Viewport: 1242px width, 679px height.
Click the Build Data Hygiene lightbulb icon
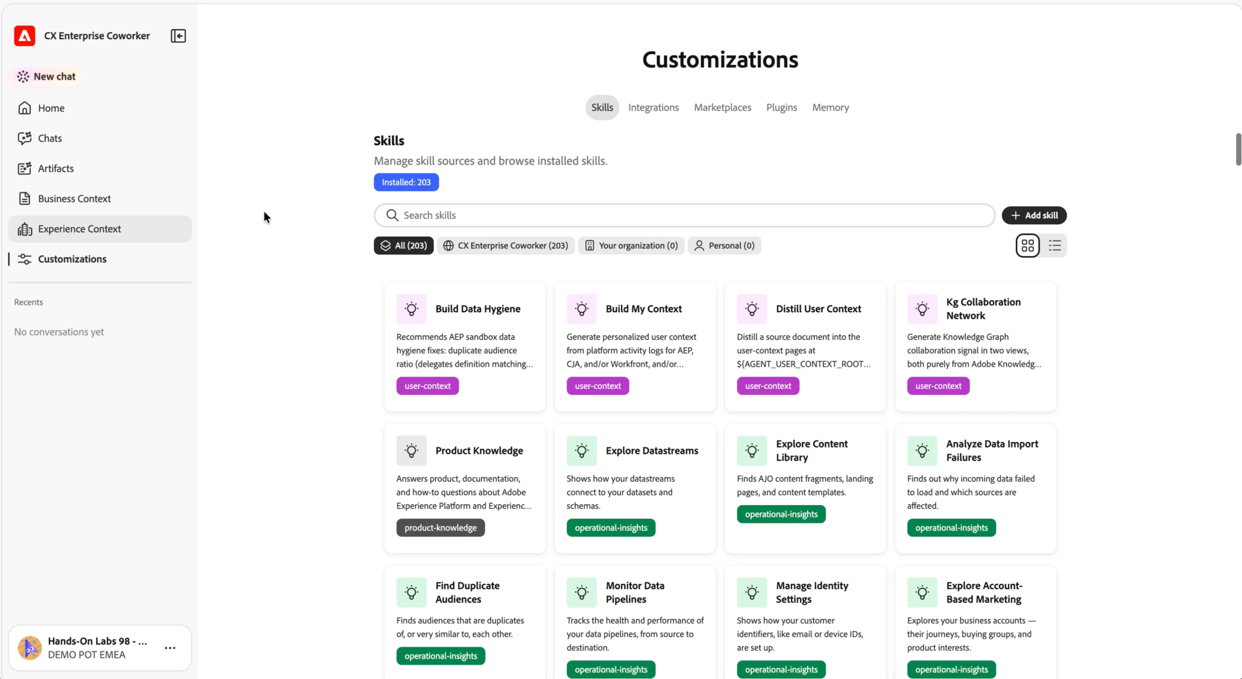(411, 309)
